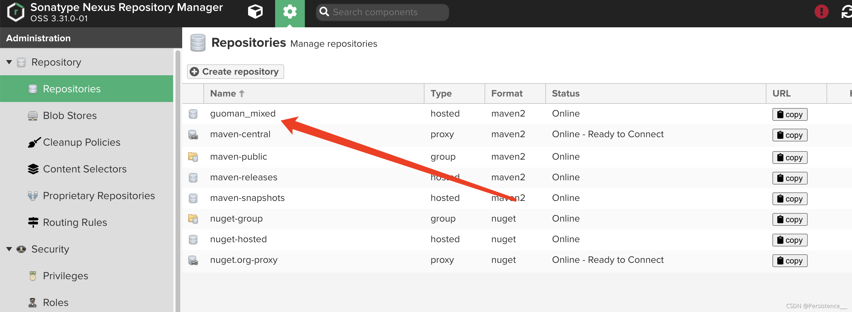Open the Administration gear icon
The height and width of the screenshot is (312, 852).
point(290,12)
